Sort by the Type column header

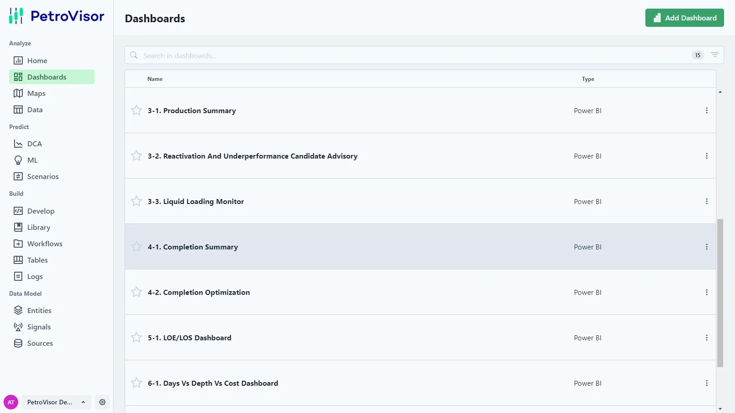pyautogui.click(x=588, y=79)
